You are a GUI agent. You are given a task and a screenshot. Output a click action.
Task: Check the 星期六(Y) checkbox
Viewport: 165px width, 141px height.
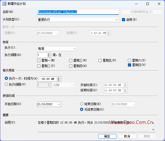(129, 61)
